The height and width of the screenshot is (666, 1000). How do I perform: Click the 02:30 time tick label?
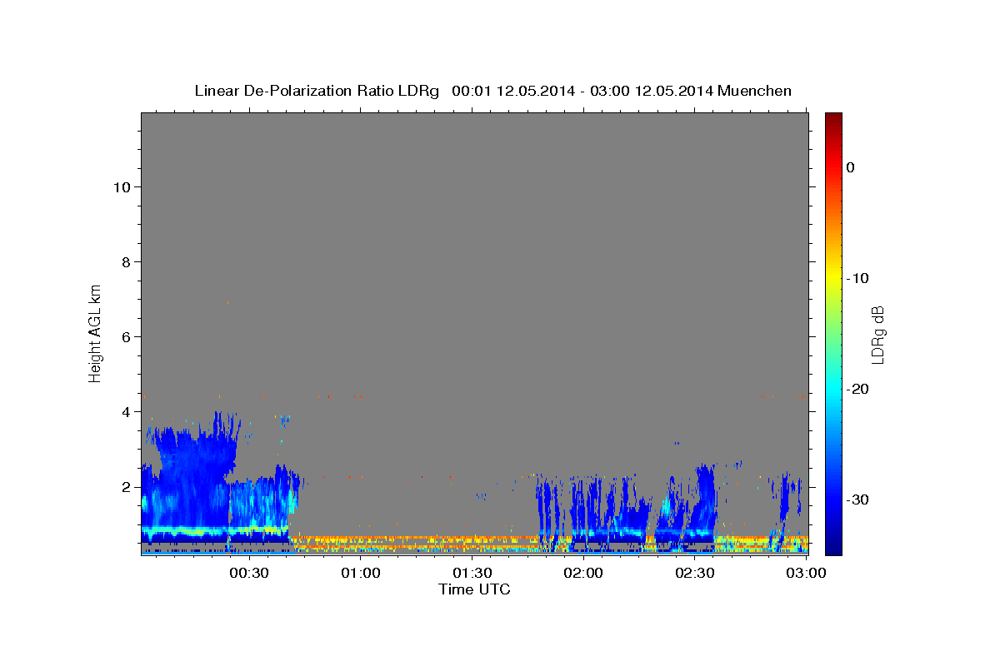695,573
